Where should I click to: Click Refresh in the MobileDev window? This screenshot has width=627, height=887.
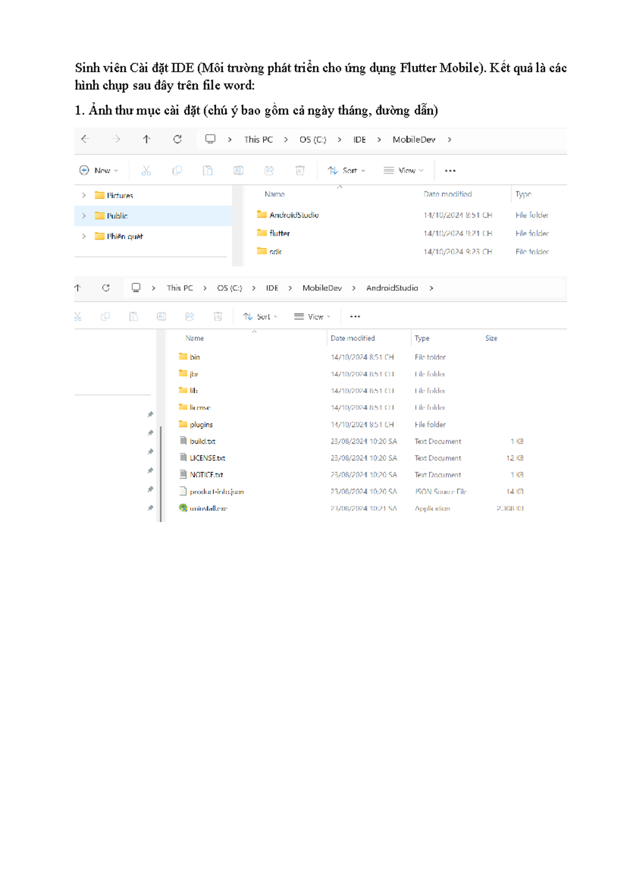[x=178, y=139]
